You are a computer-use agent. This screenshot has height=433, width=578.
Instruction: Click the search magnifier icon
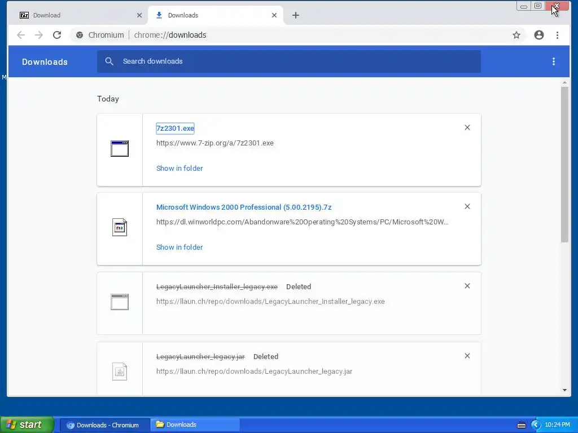pos(109,61)
